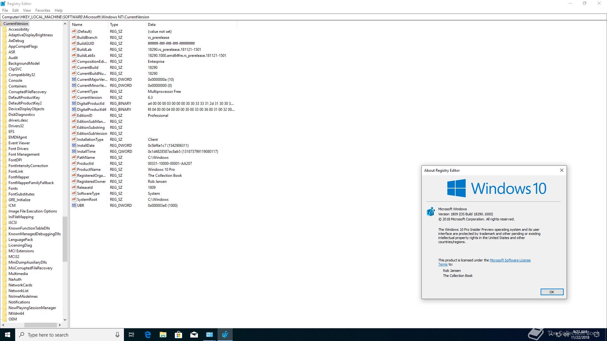
Task: Select the ReleaseId value name
Action: point(85,187)
